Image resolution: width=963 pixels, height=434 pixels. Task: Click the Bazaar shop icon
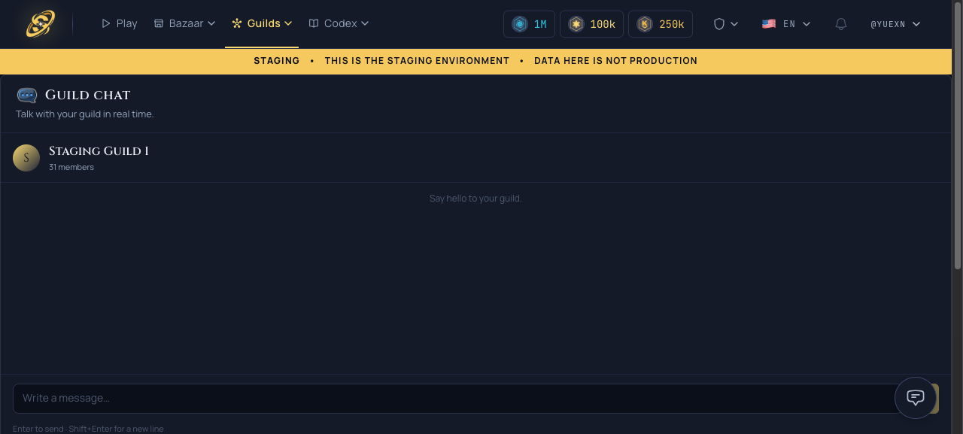click(159, 23)
